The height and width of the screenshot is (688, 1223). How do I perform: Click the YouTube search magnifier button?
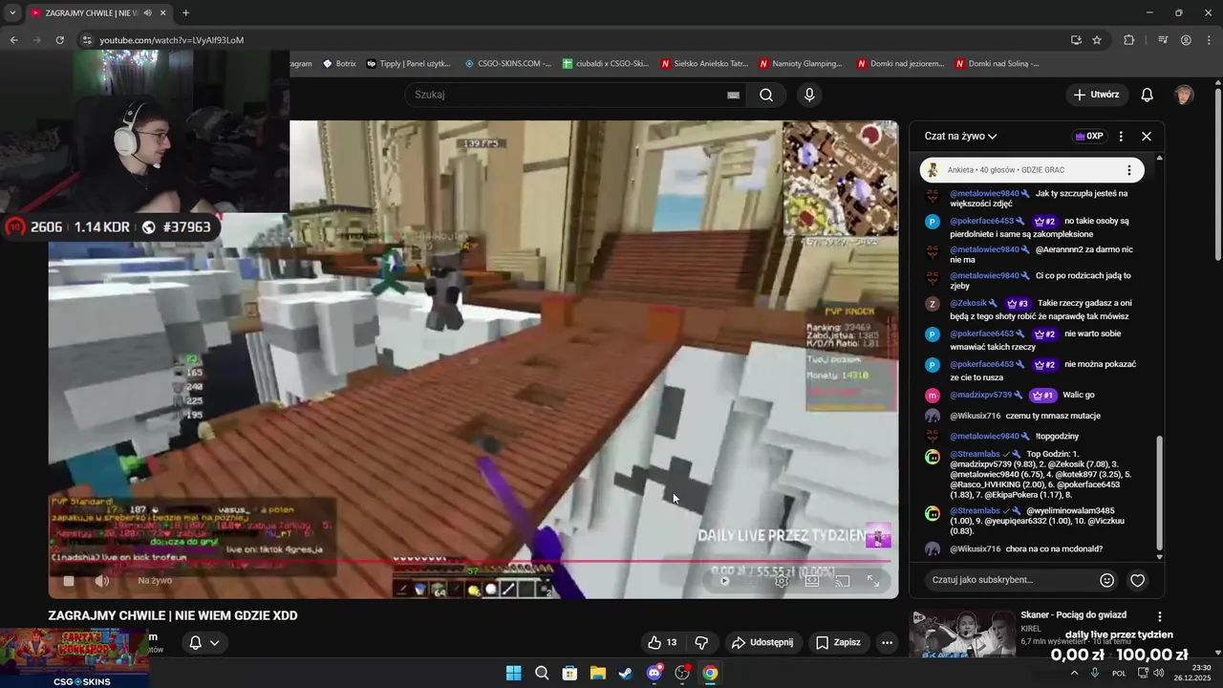(x=766, y=95)
